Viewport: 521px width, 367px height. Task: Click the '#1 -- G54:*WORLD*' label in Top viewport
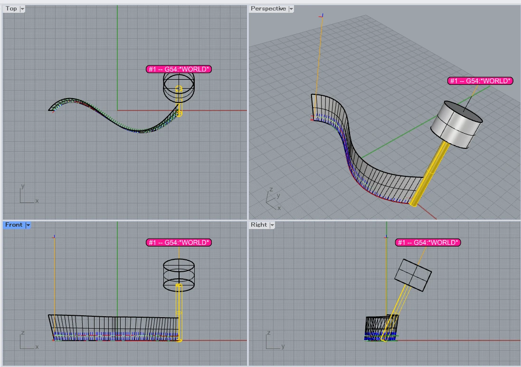pos(179,69)
